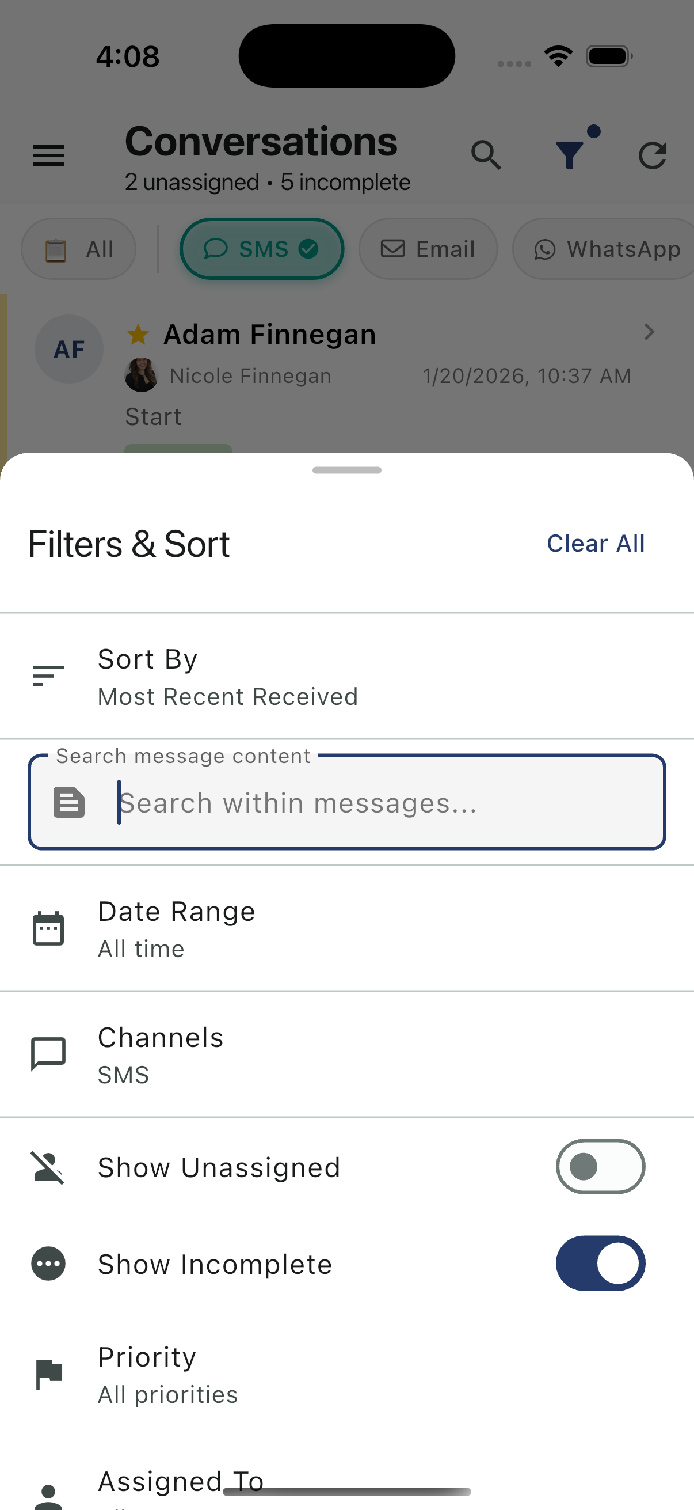The height and width of the screenshot is (1510, 694).
Task: Open Sort By options
Action: [228, 677]
